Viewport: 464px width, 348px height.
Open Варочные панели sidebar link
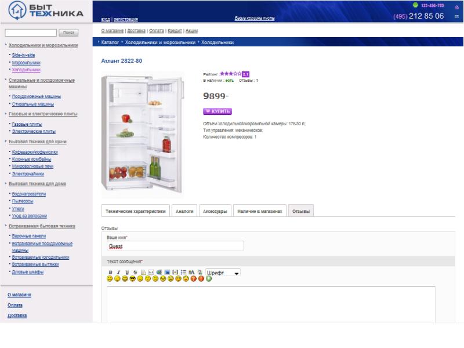coord(28,236)
